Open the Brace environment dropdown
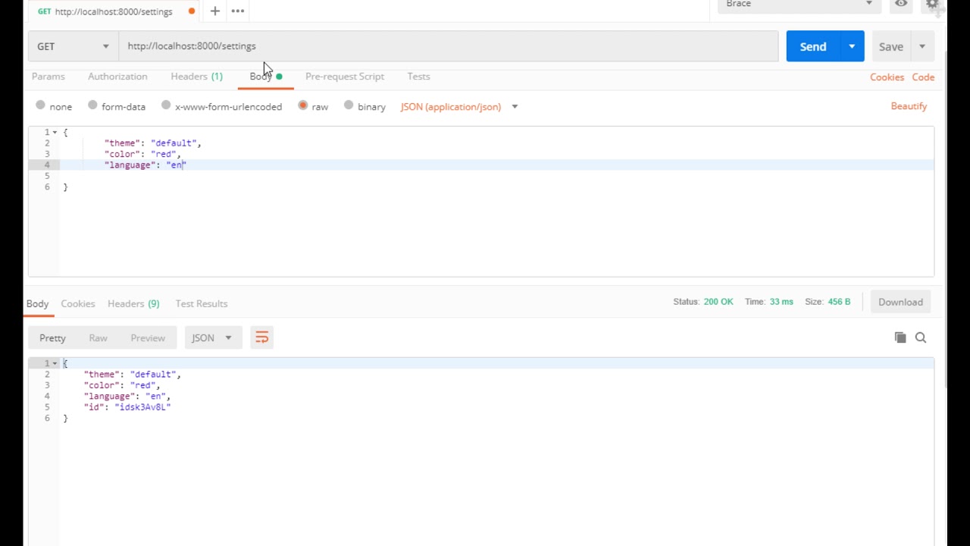The image size is (970, 546). [799, 4]
